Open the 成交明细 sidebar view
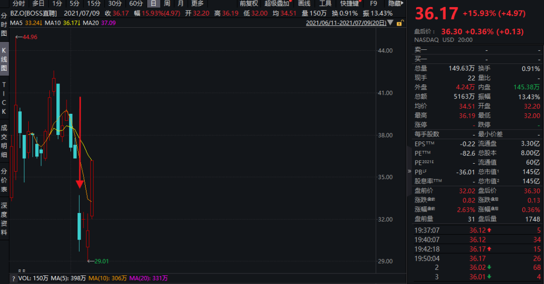The image size is (544, 284). point(4,141)
